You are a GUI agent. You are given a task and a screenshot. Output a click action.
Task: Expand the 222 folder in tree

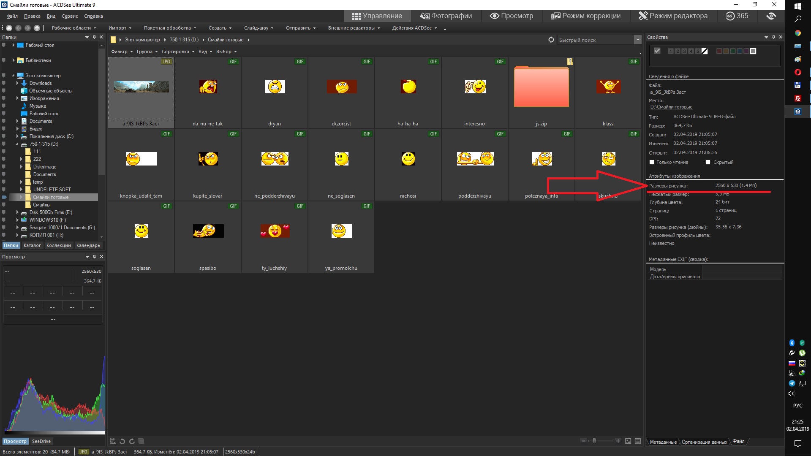21,159
